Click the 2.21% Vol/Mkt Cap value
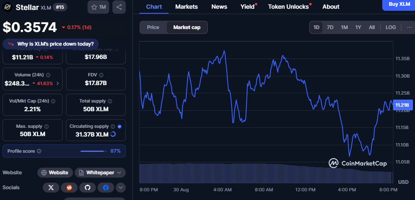This screenshot has width=415, height=200. point(32,109)
